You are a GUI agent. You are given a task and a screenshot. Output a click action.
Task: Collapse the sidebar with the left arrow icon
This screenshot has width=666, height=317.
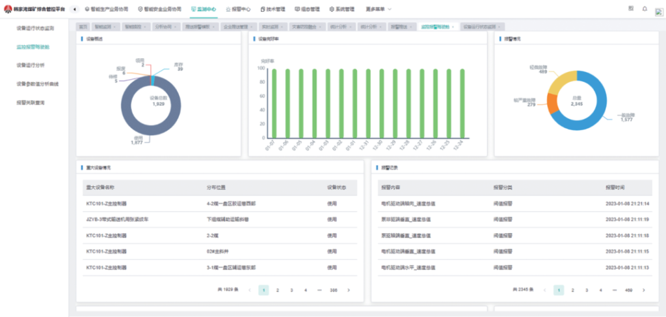tap(75, 9)
